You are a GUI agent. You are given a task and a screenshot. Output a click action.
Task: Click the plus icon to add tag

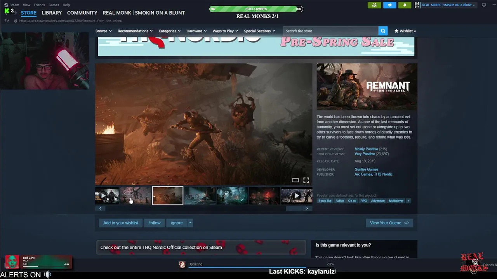click(x=408, y=201)
